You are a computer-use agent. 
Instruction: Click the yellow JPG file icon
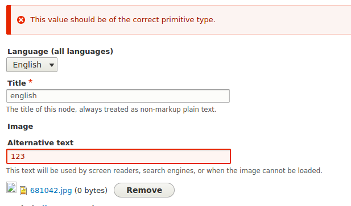tap(23, 191)
